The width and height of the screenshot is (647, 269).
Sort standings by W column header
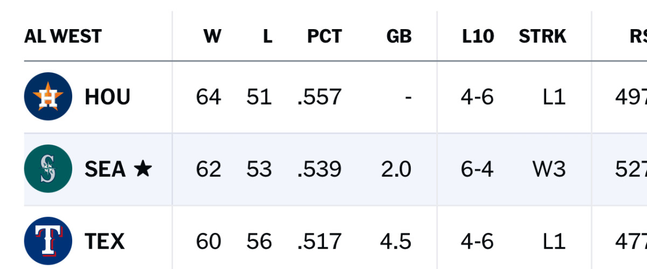(x=212, y=36)
